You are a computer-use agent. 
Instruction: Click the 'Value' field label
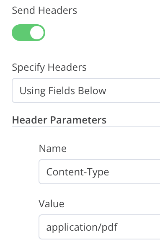coord(52,204)
